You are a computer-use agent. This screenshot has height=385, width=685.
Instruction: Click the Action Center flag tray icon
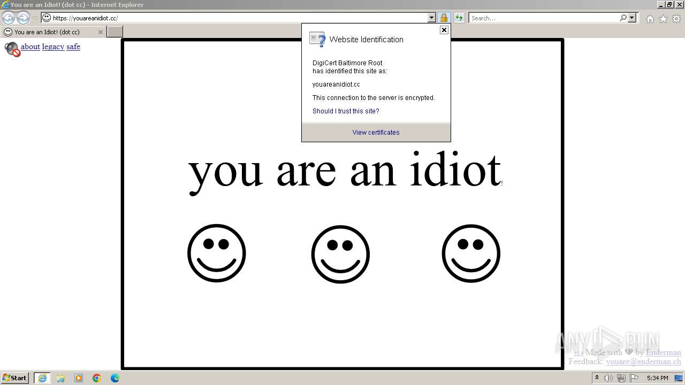(634, 378)
